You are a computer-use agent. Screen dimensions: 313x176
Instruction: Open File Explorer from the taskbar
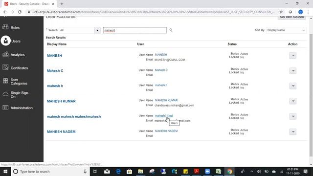point(140,172)
